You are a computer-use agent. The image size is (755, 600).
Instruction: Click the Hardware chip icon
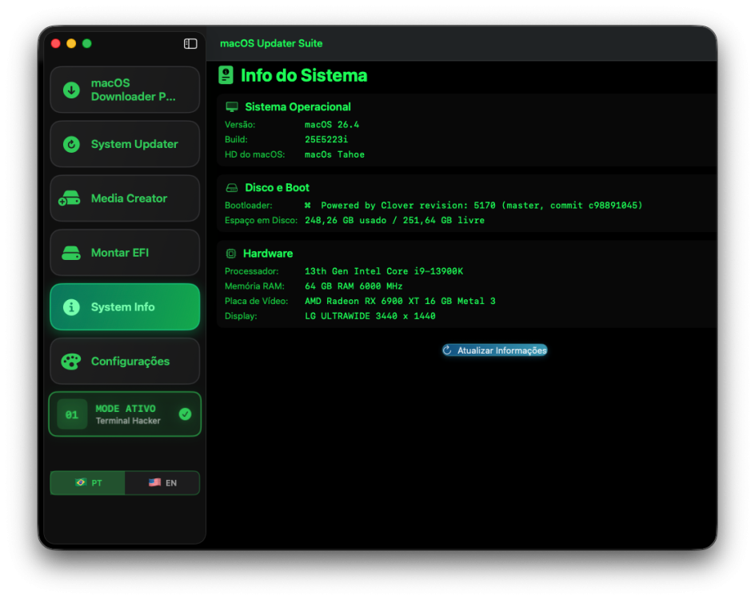coord(231,254)
